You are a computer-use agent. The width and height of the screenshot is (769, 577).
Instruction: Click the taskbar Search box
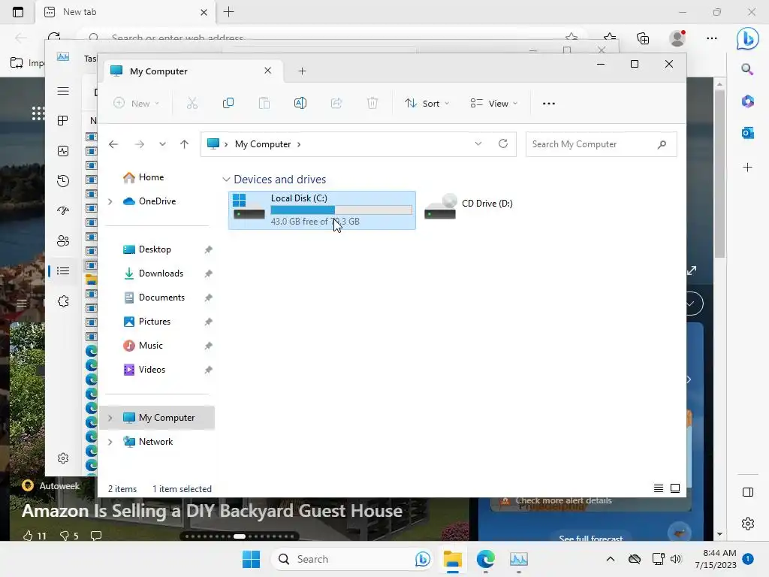tap(352, 559)
